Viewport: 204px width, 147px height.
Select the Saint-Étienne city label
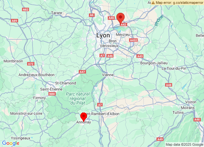pos(51,89)
